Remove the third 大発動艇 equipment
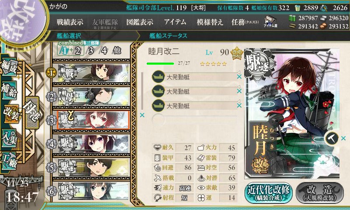The height and width of the screenshot is (210, 350). tap(239, 105)
